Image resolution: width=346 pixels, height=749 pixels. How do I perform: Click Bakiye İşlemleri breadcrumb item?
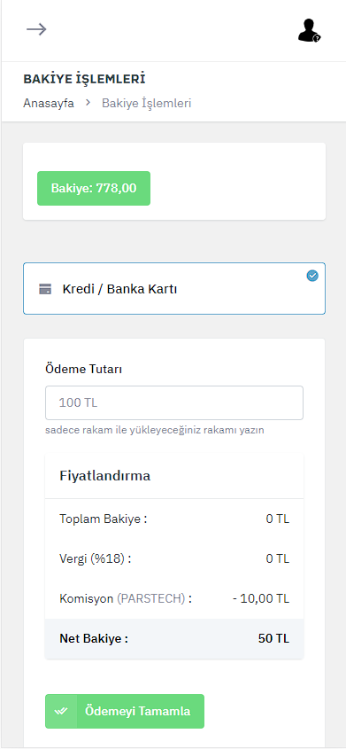[146, 103]
